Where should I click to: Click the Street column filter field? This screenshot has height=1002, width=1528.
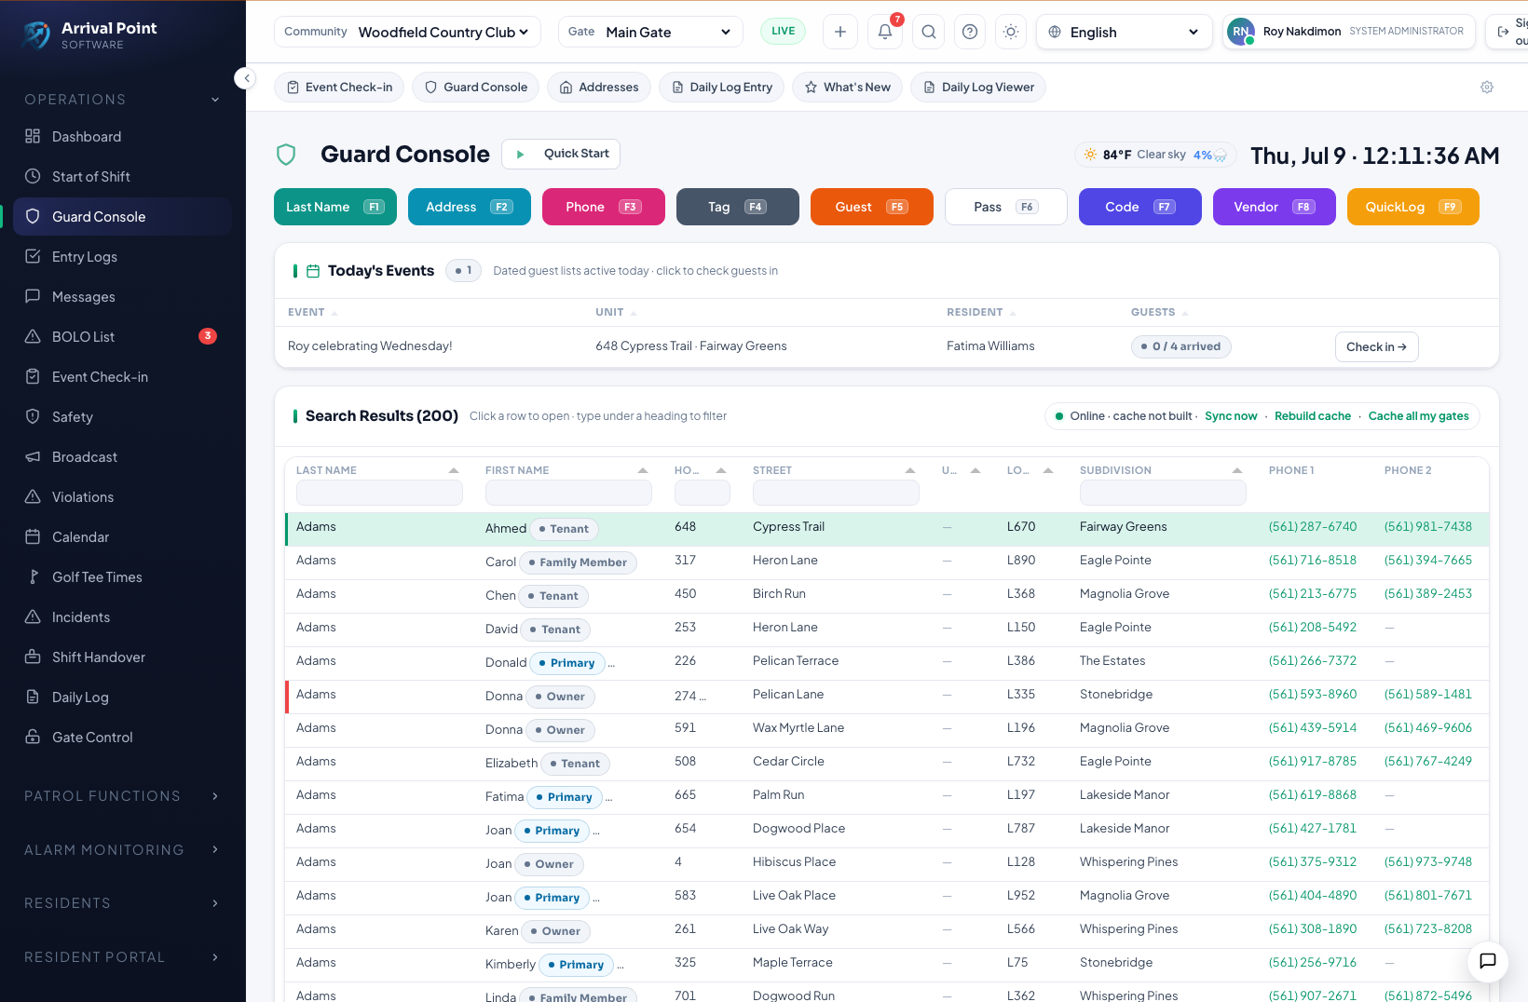tap(836, 493)
